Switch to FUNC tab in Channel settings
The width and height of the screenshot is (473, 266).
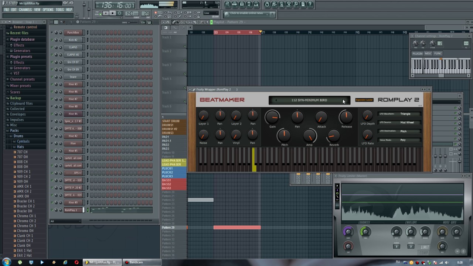click(438, 54)
